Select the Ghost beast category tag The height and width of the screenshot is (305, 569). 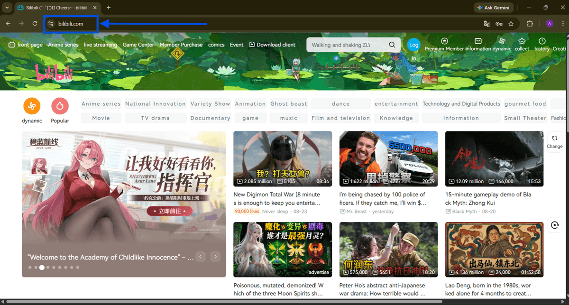pyautogui.click(x=289, y=104)
